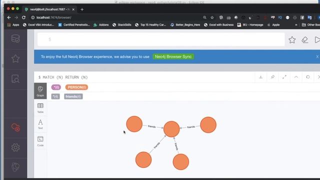Open Excel with Business bookmark
This screenshot has height=180, width=320.
219,25
